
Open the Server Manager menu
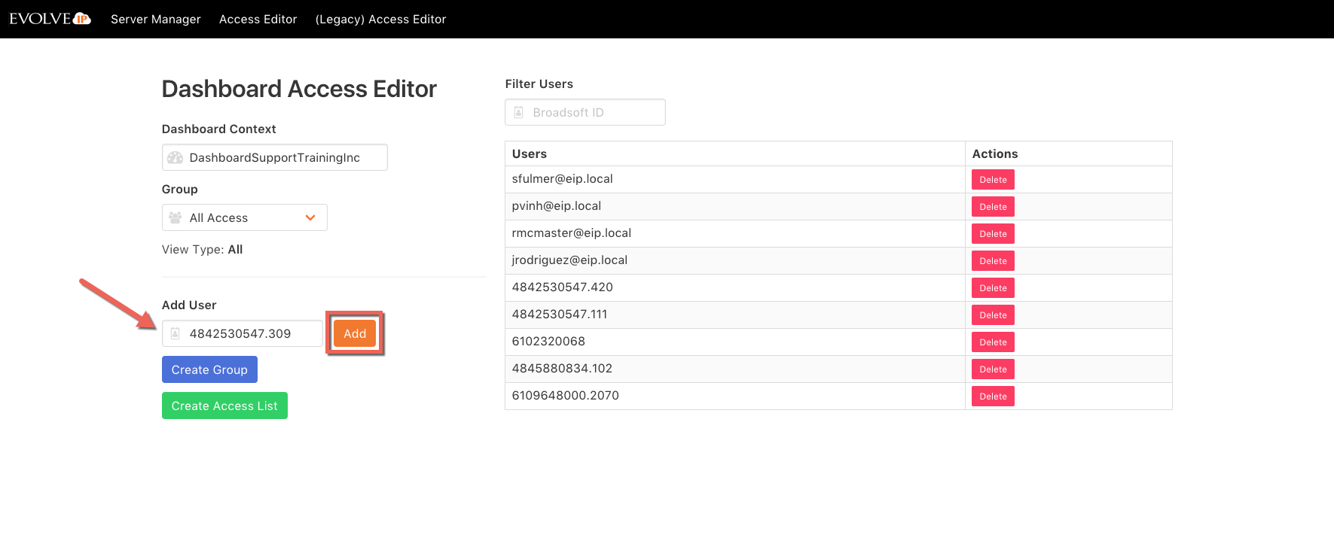[x=156, y=20]
